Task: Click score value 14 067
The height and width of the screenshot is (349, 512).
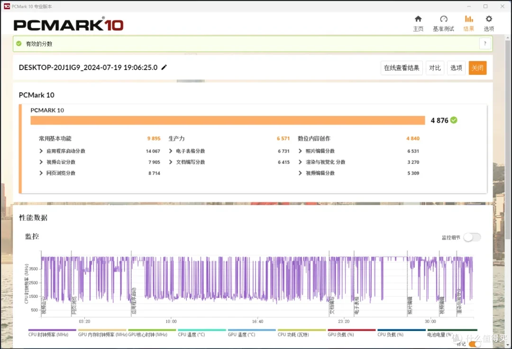Action: [x=153, y=151]
